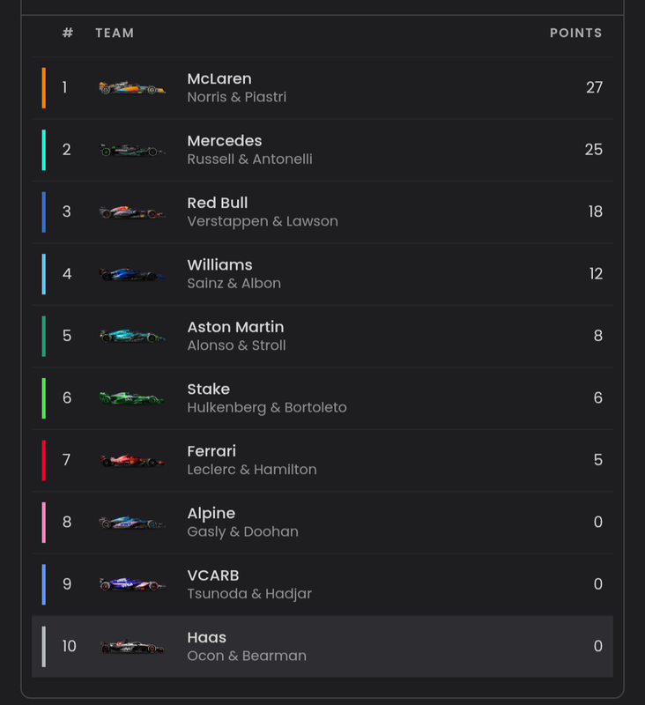Click the Alpine car thumbnail

coord(132,523)
